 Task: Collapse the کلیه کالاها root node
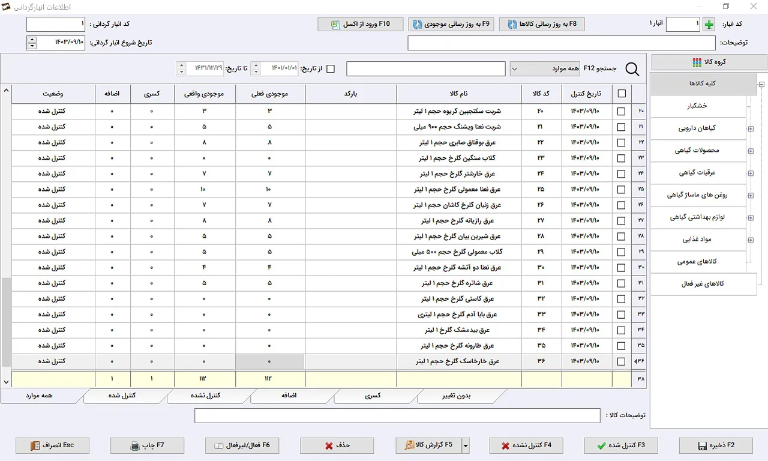761,85
